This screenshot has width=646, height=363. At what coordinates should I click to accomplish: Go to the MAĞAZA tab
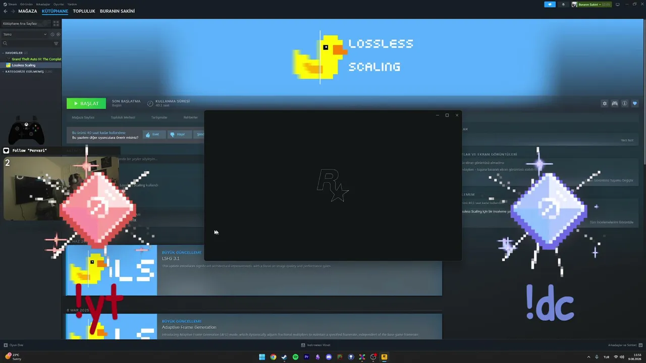[x=28, y=11]
